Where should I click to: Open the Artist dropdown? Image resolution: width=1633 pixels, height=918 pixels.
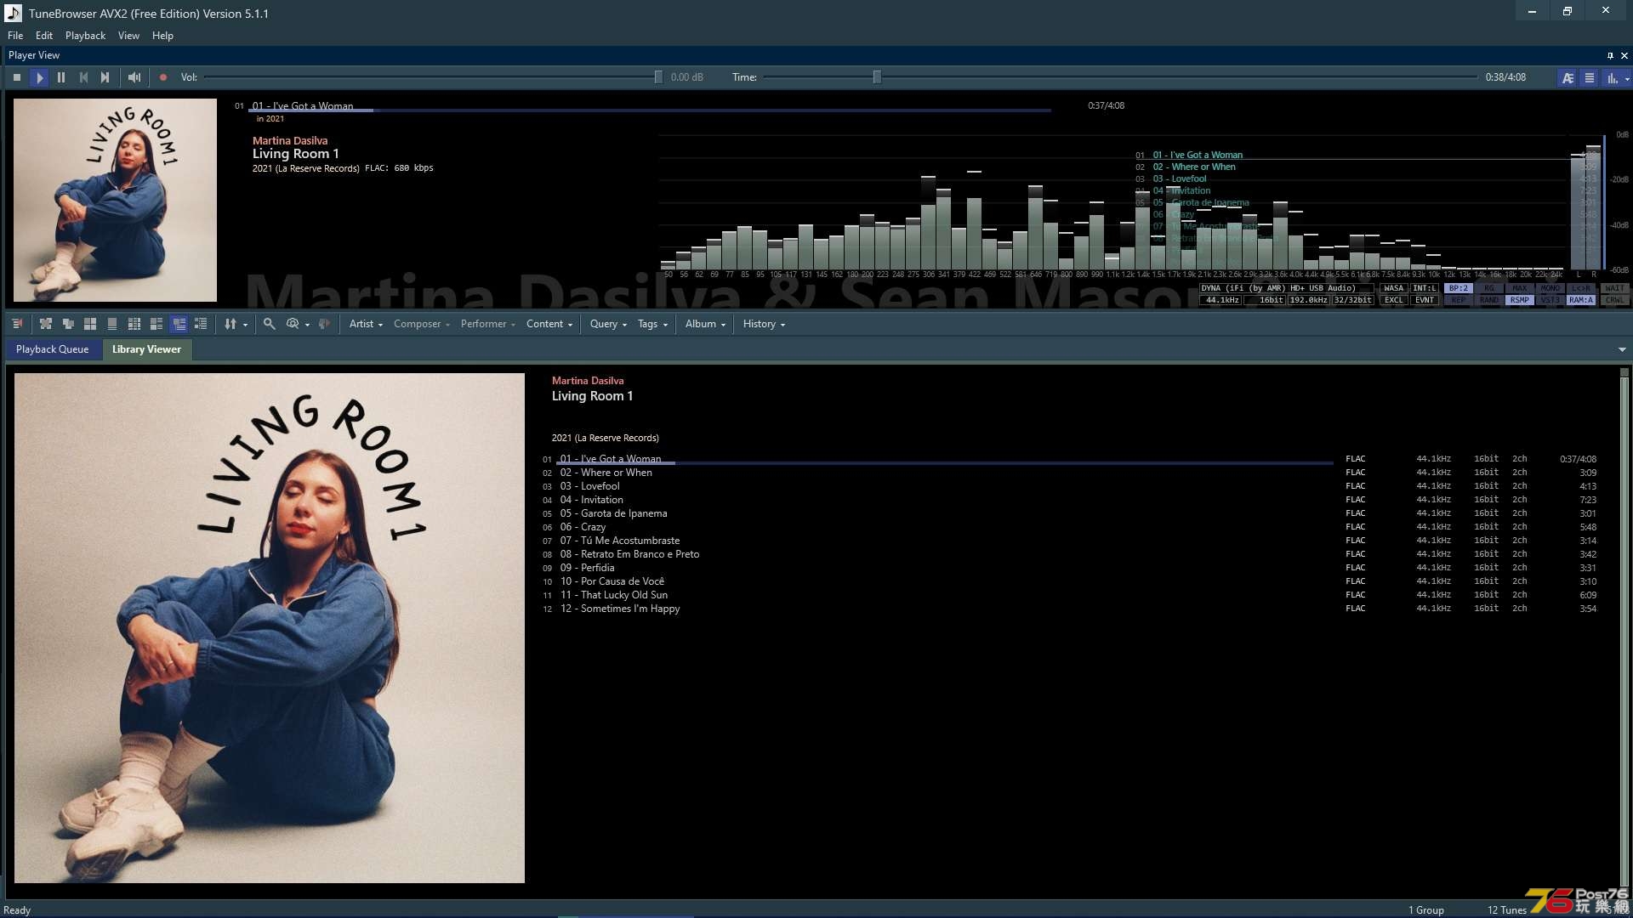[366, 324]
